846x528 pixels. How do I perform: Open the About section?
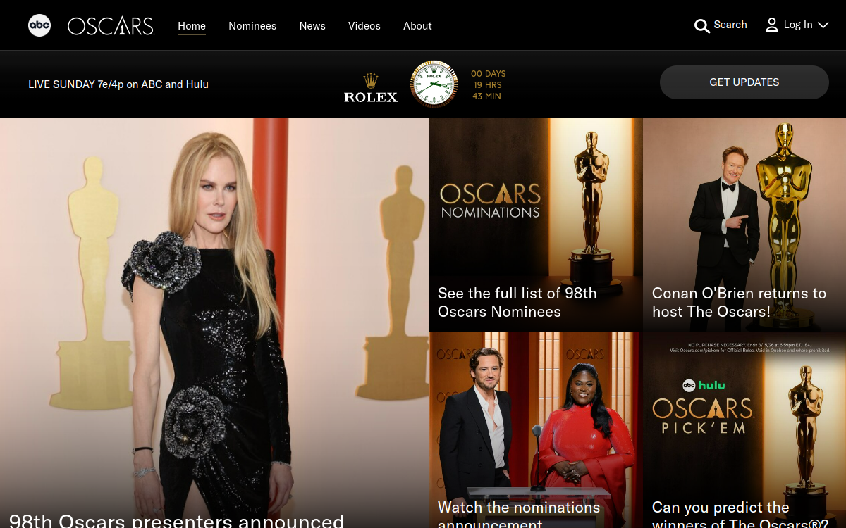[417, 26]
